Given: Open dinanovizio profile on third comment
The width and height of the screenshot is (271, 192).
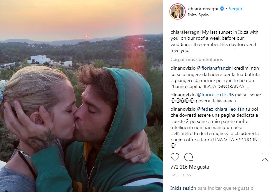Looking at the screenshot, I should coord(183,109).
